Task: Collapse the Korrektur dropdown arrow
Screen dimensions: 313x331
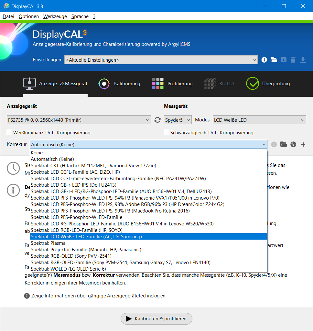Action: (x=264, y=144)
